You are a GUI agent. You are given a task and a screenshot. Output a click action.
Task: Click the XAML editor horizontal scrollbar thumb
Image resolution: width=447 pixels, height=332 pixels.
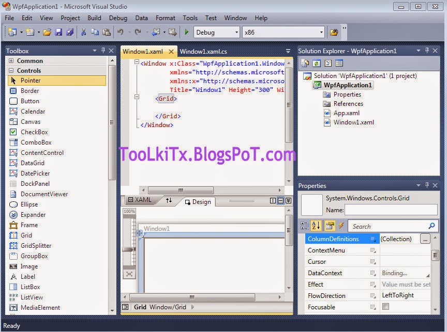[181, 190]
